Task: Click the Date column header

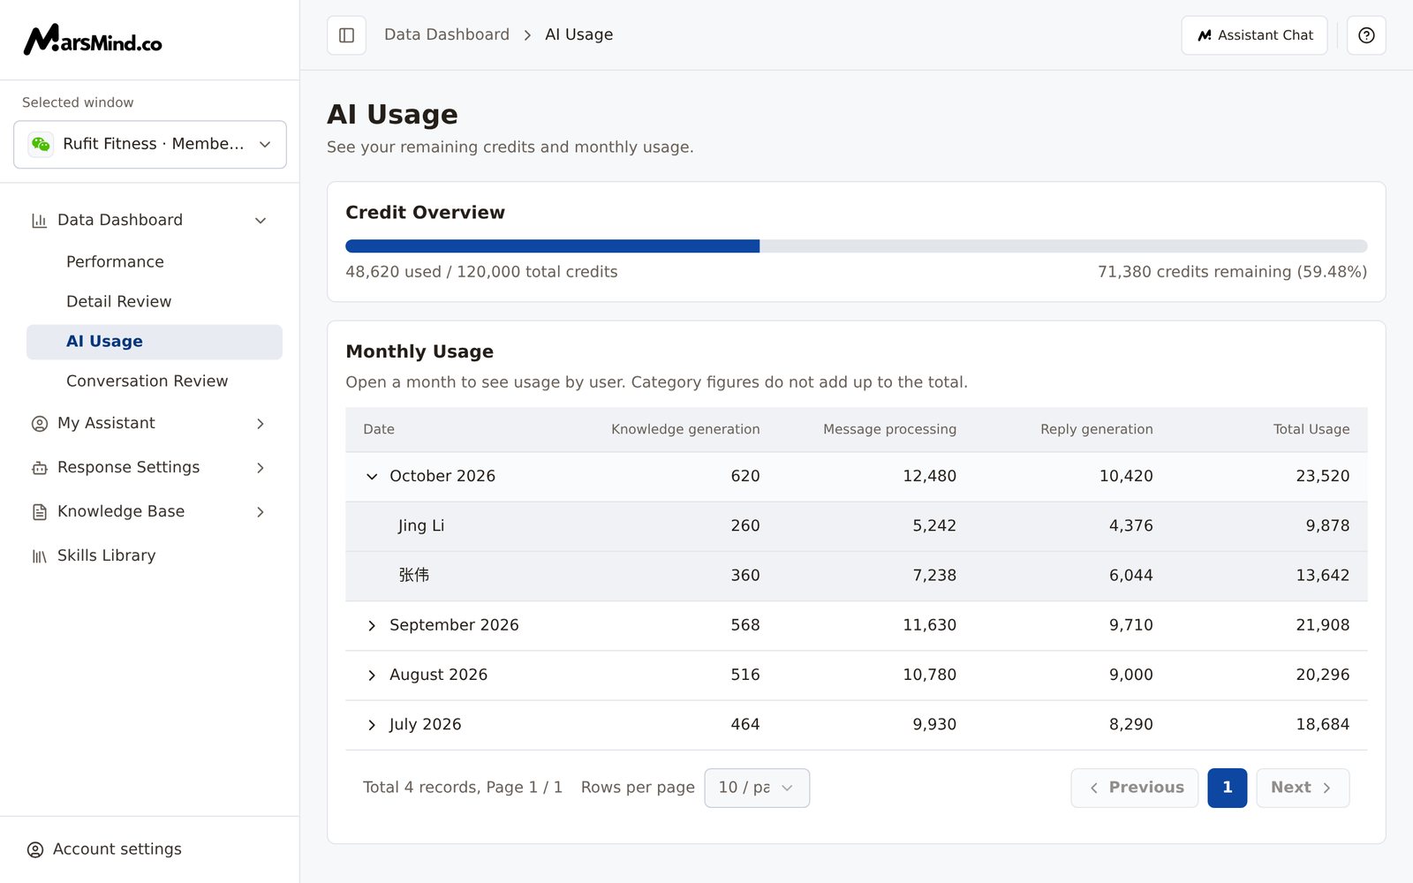Action: click(379, 429)
